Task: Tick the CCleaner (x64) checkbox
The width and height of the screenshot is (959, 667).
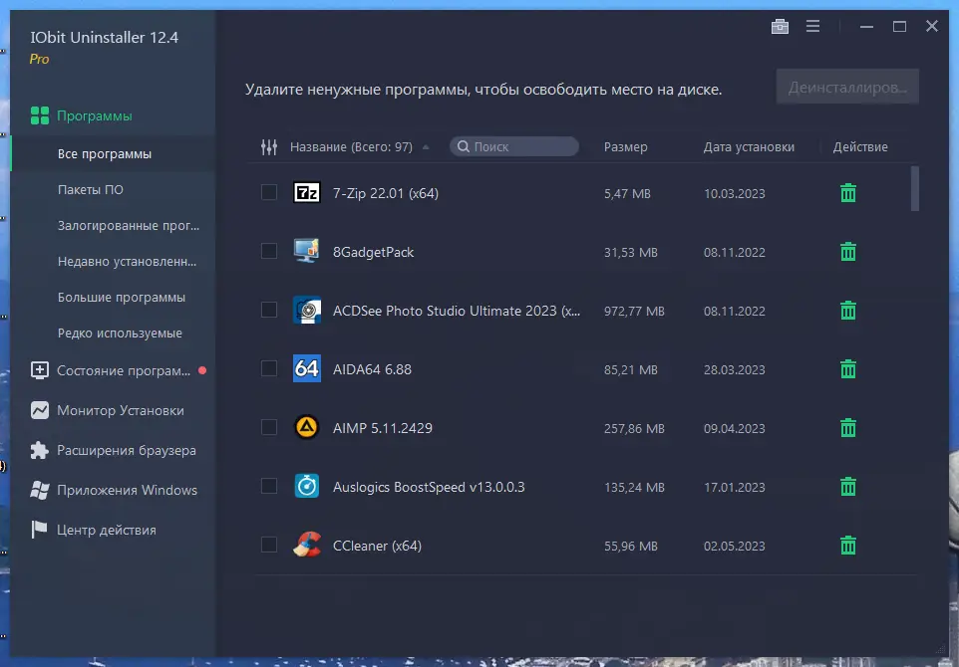Action: [269, 545]
